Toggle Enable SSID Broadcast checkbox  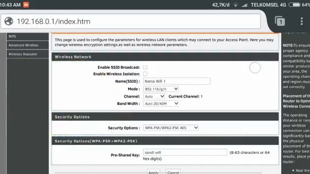[x=145, y=67]
